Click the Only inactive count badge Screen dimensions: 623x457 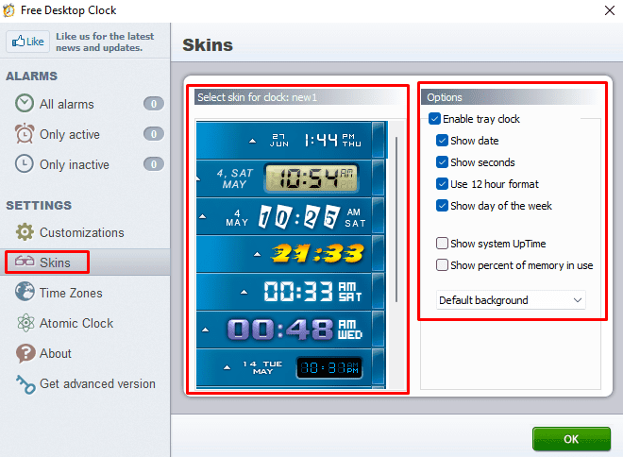tap(153, 164)
